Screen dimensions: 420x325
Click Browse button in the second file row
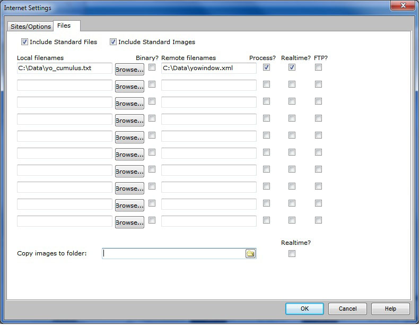tap(129, 87)
